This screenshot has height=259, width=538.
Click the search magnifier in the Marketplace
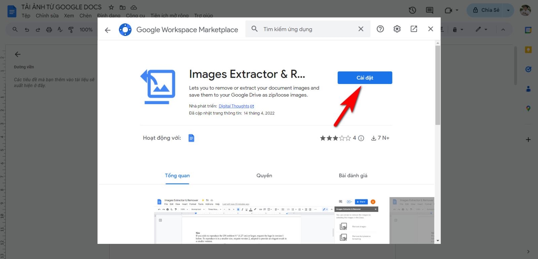coord(255,29)
